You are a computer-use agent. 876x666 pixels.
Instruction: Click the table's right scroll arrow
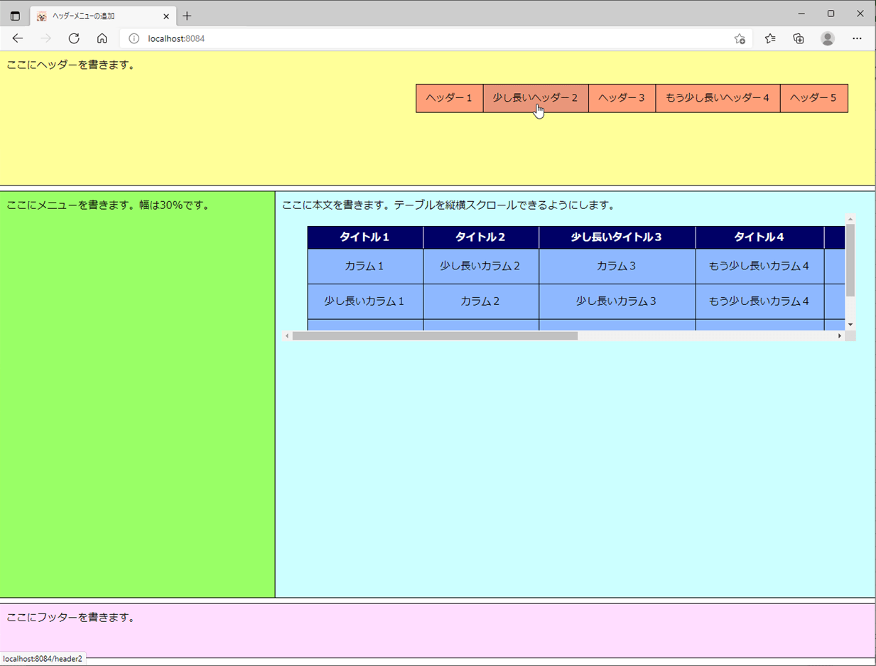click(x=840, y=336)
